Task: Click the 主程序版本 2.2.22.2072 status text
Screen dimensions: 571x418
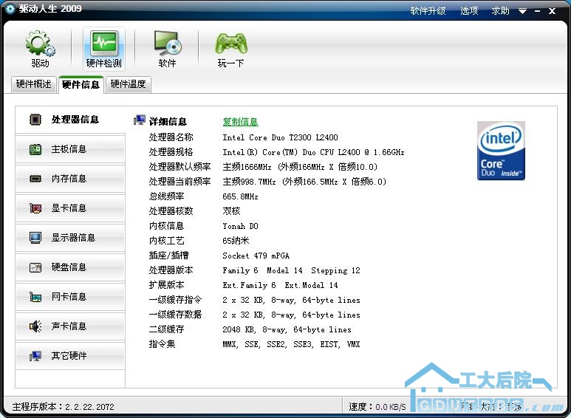Action: pos(64,407)
